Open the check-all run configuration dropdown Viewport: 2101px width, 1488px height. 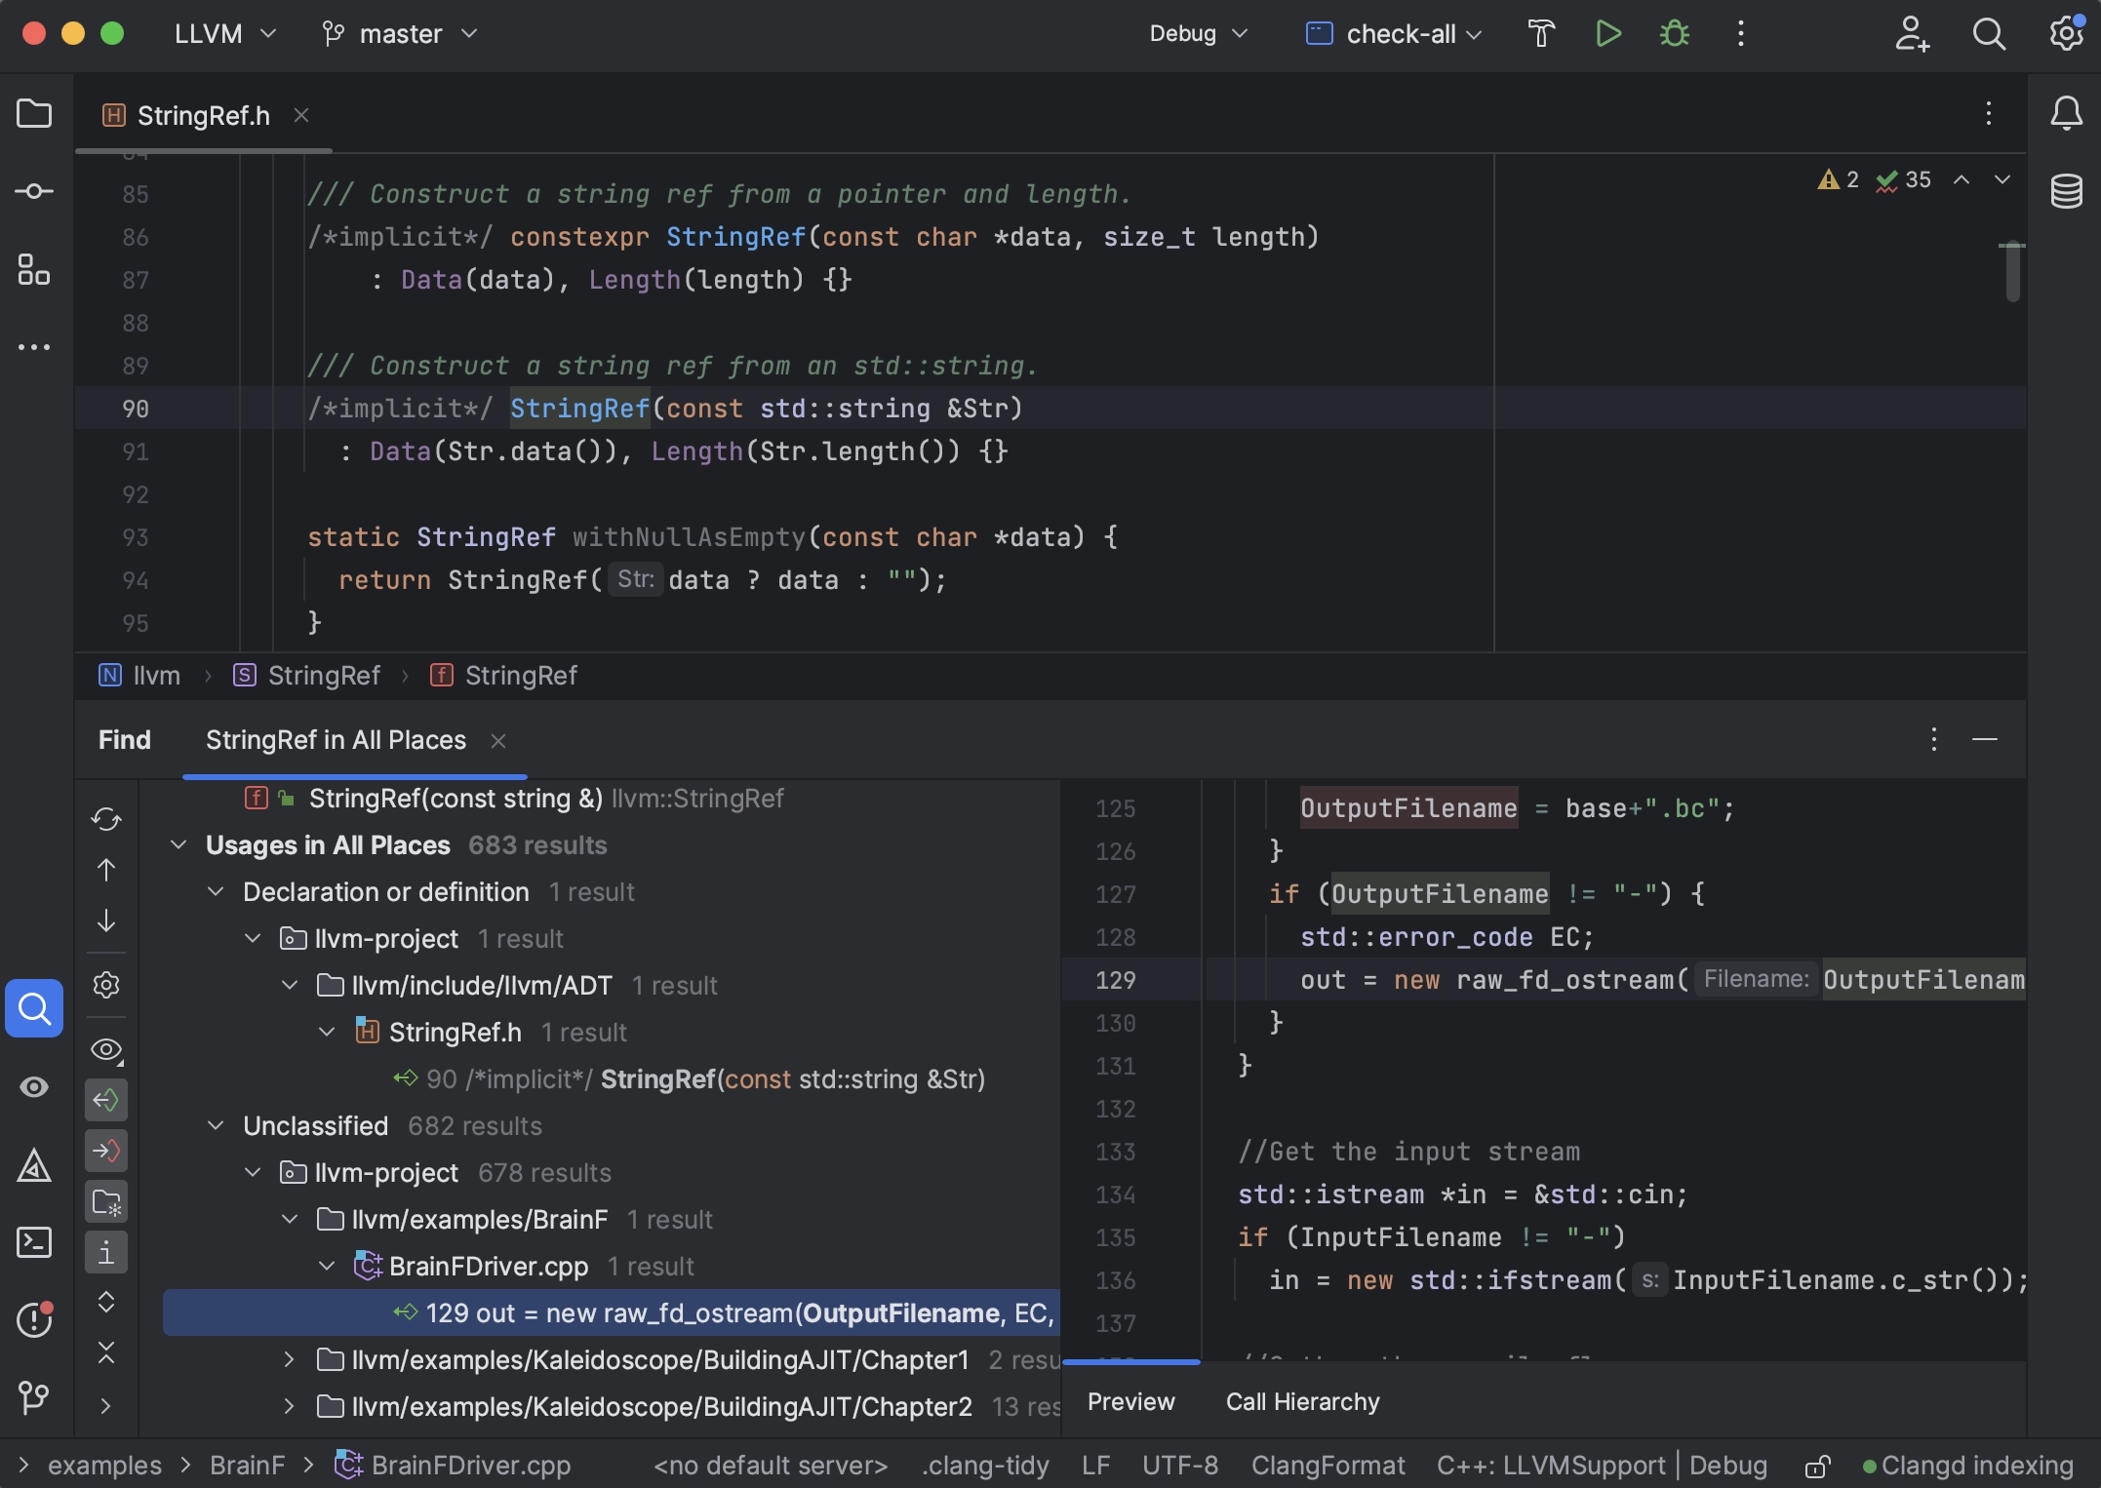(1395, 34)
